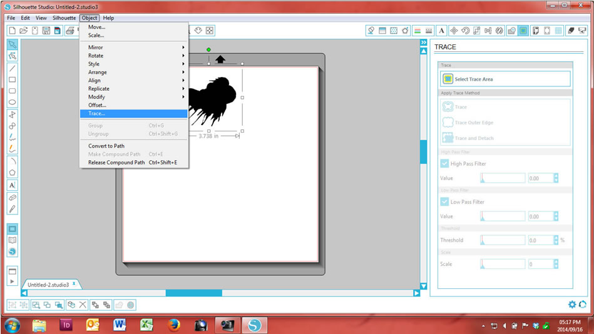Open the Fill Gradient window icon
The width and height of the screenshot is (594, 334).
(x=382, y=31)
